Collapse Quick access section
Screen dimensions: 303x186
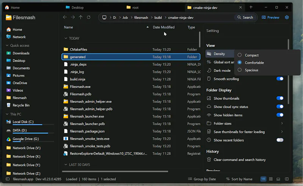[7, 45]
